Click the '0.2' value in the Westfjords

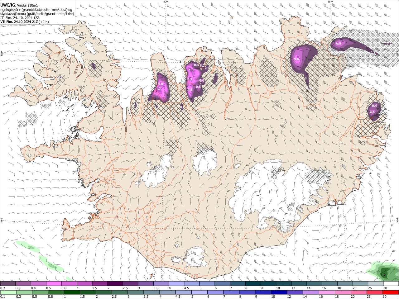(94, 66)
